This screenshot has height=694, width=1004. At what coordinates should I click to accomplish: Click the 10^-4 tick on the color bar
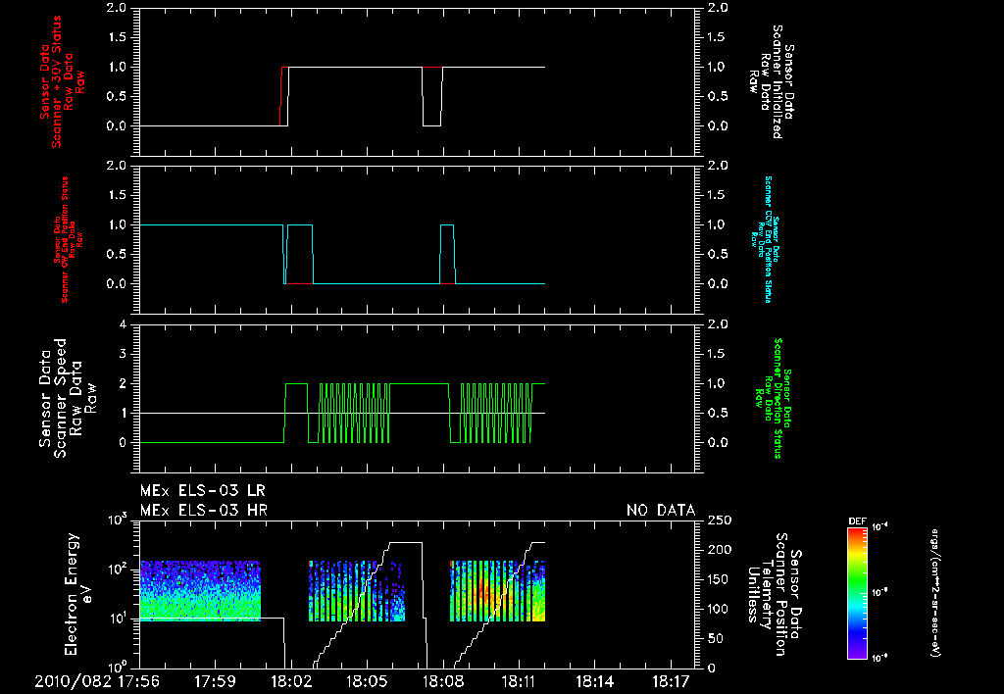(879, 527)
